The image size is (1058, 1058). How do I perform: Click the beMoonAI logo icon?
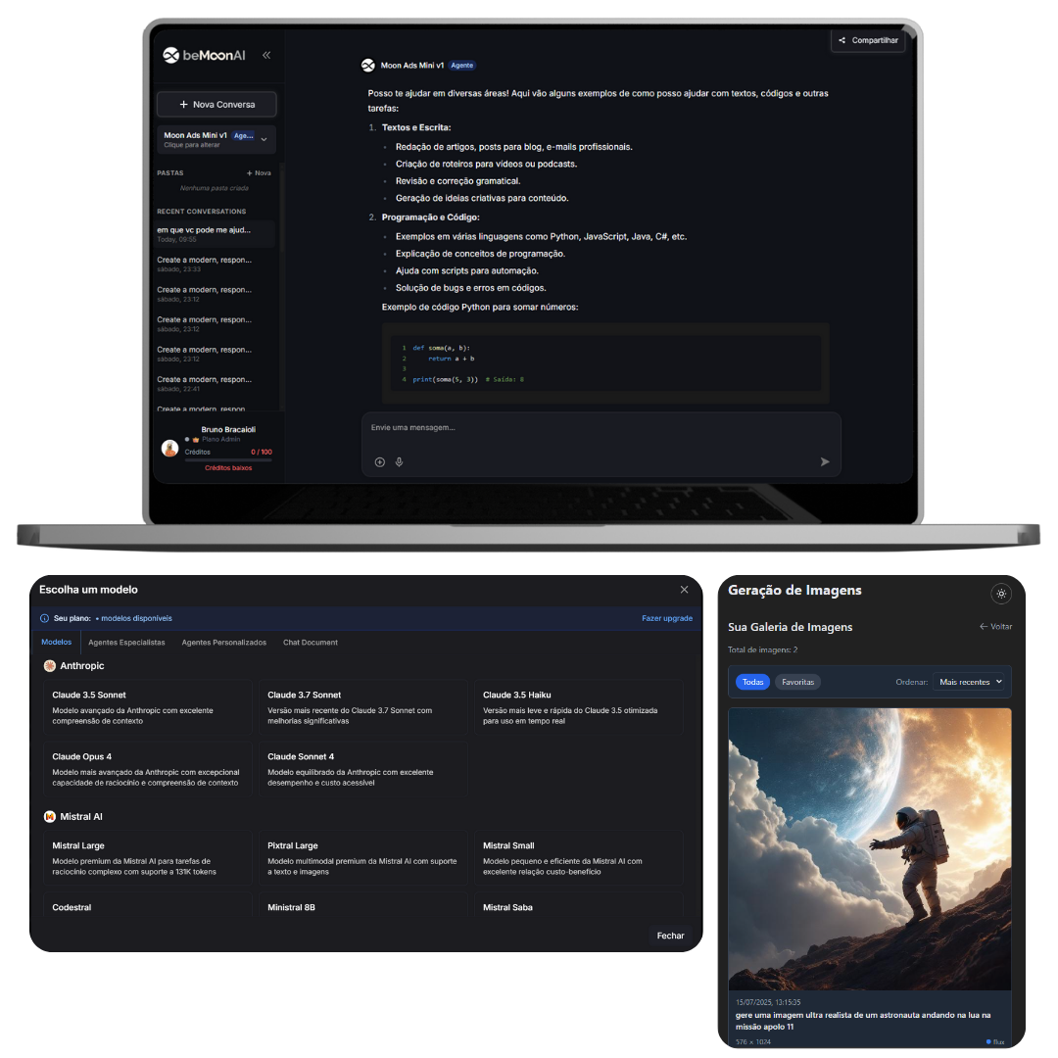171,56
